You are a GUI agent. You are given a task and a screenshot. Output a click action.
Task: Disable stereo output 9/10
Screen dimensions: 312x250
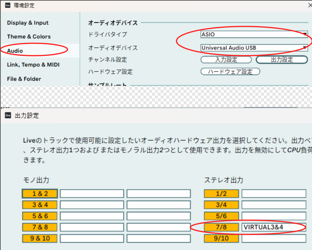pyautogui.click(x=221, y=238)
